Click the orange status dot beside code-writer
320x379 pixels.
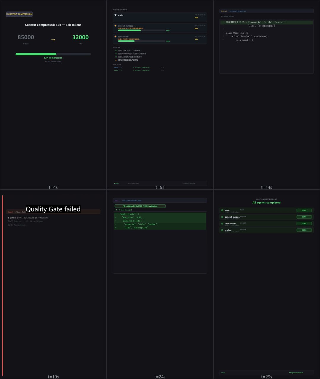pyautogui.click(x=116, y=36)
